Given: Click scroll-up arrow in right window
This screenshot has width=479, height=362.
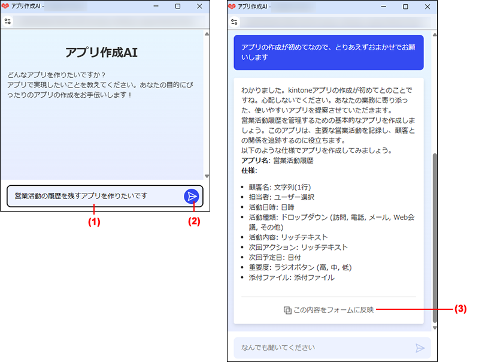Looking at the screenshot, I should pos(435,34).
